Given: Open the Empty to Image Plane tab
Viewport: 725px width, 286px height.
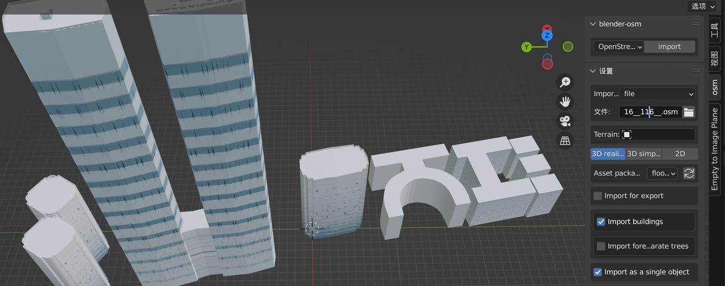Looking at the screenshot, I should pos(715,149).
